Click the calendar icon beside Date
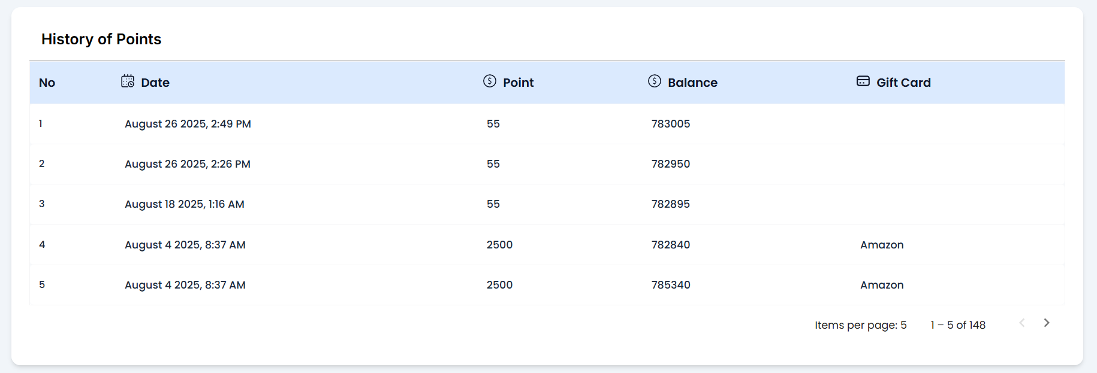This screenshot has height=373, width=1097. [x=128, y=81]
